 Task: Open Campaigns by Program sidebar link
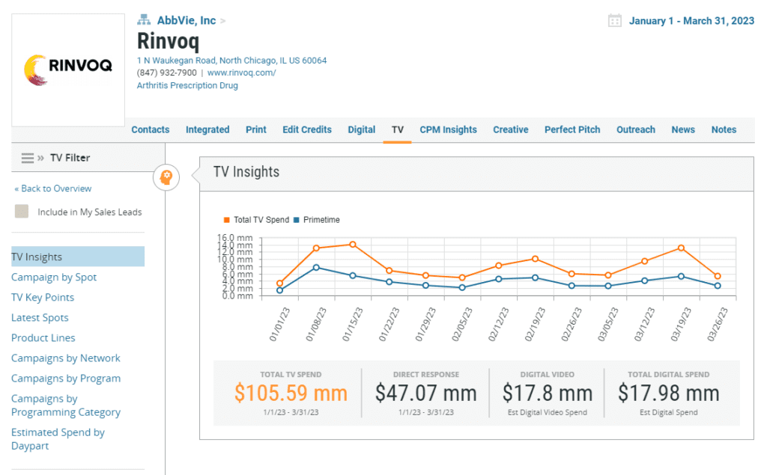[x=66, y=379]
